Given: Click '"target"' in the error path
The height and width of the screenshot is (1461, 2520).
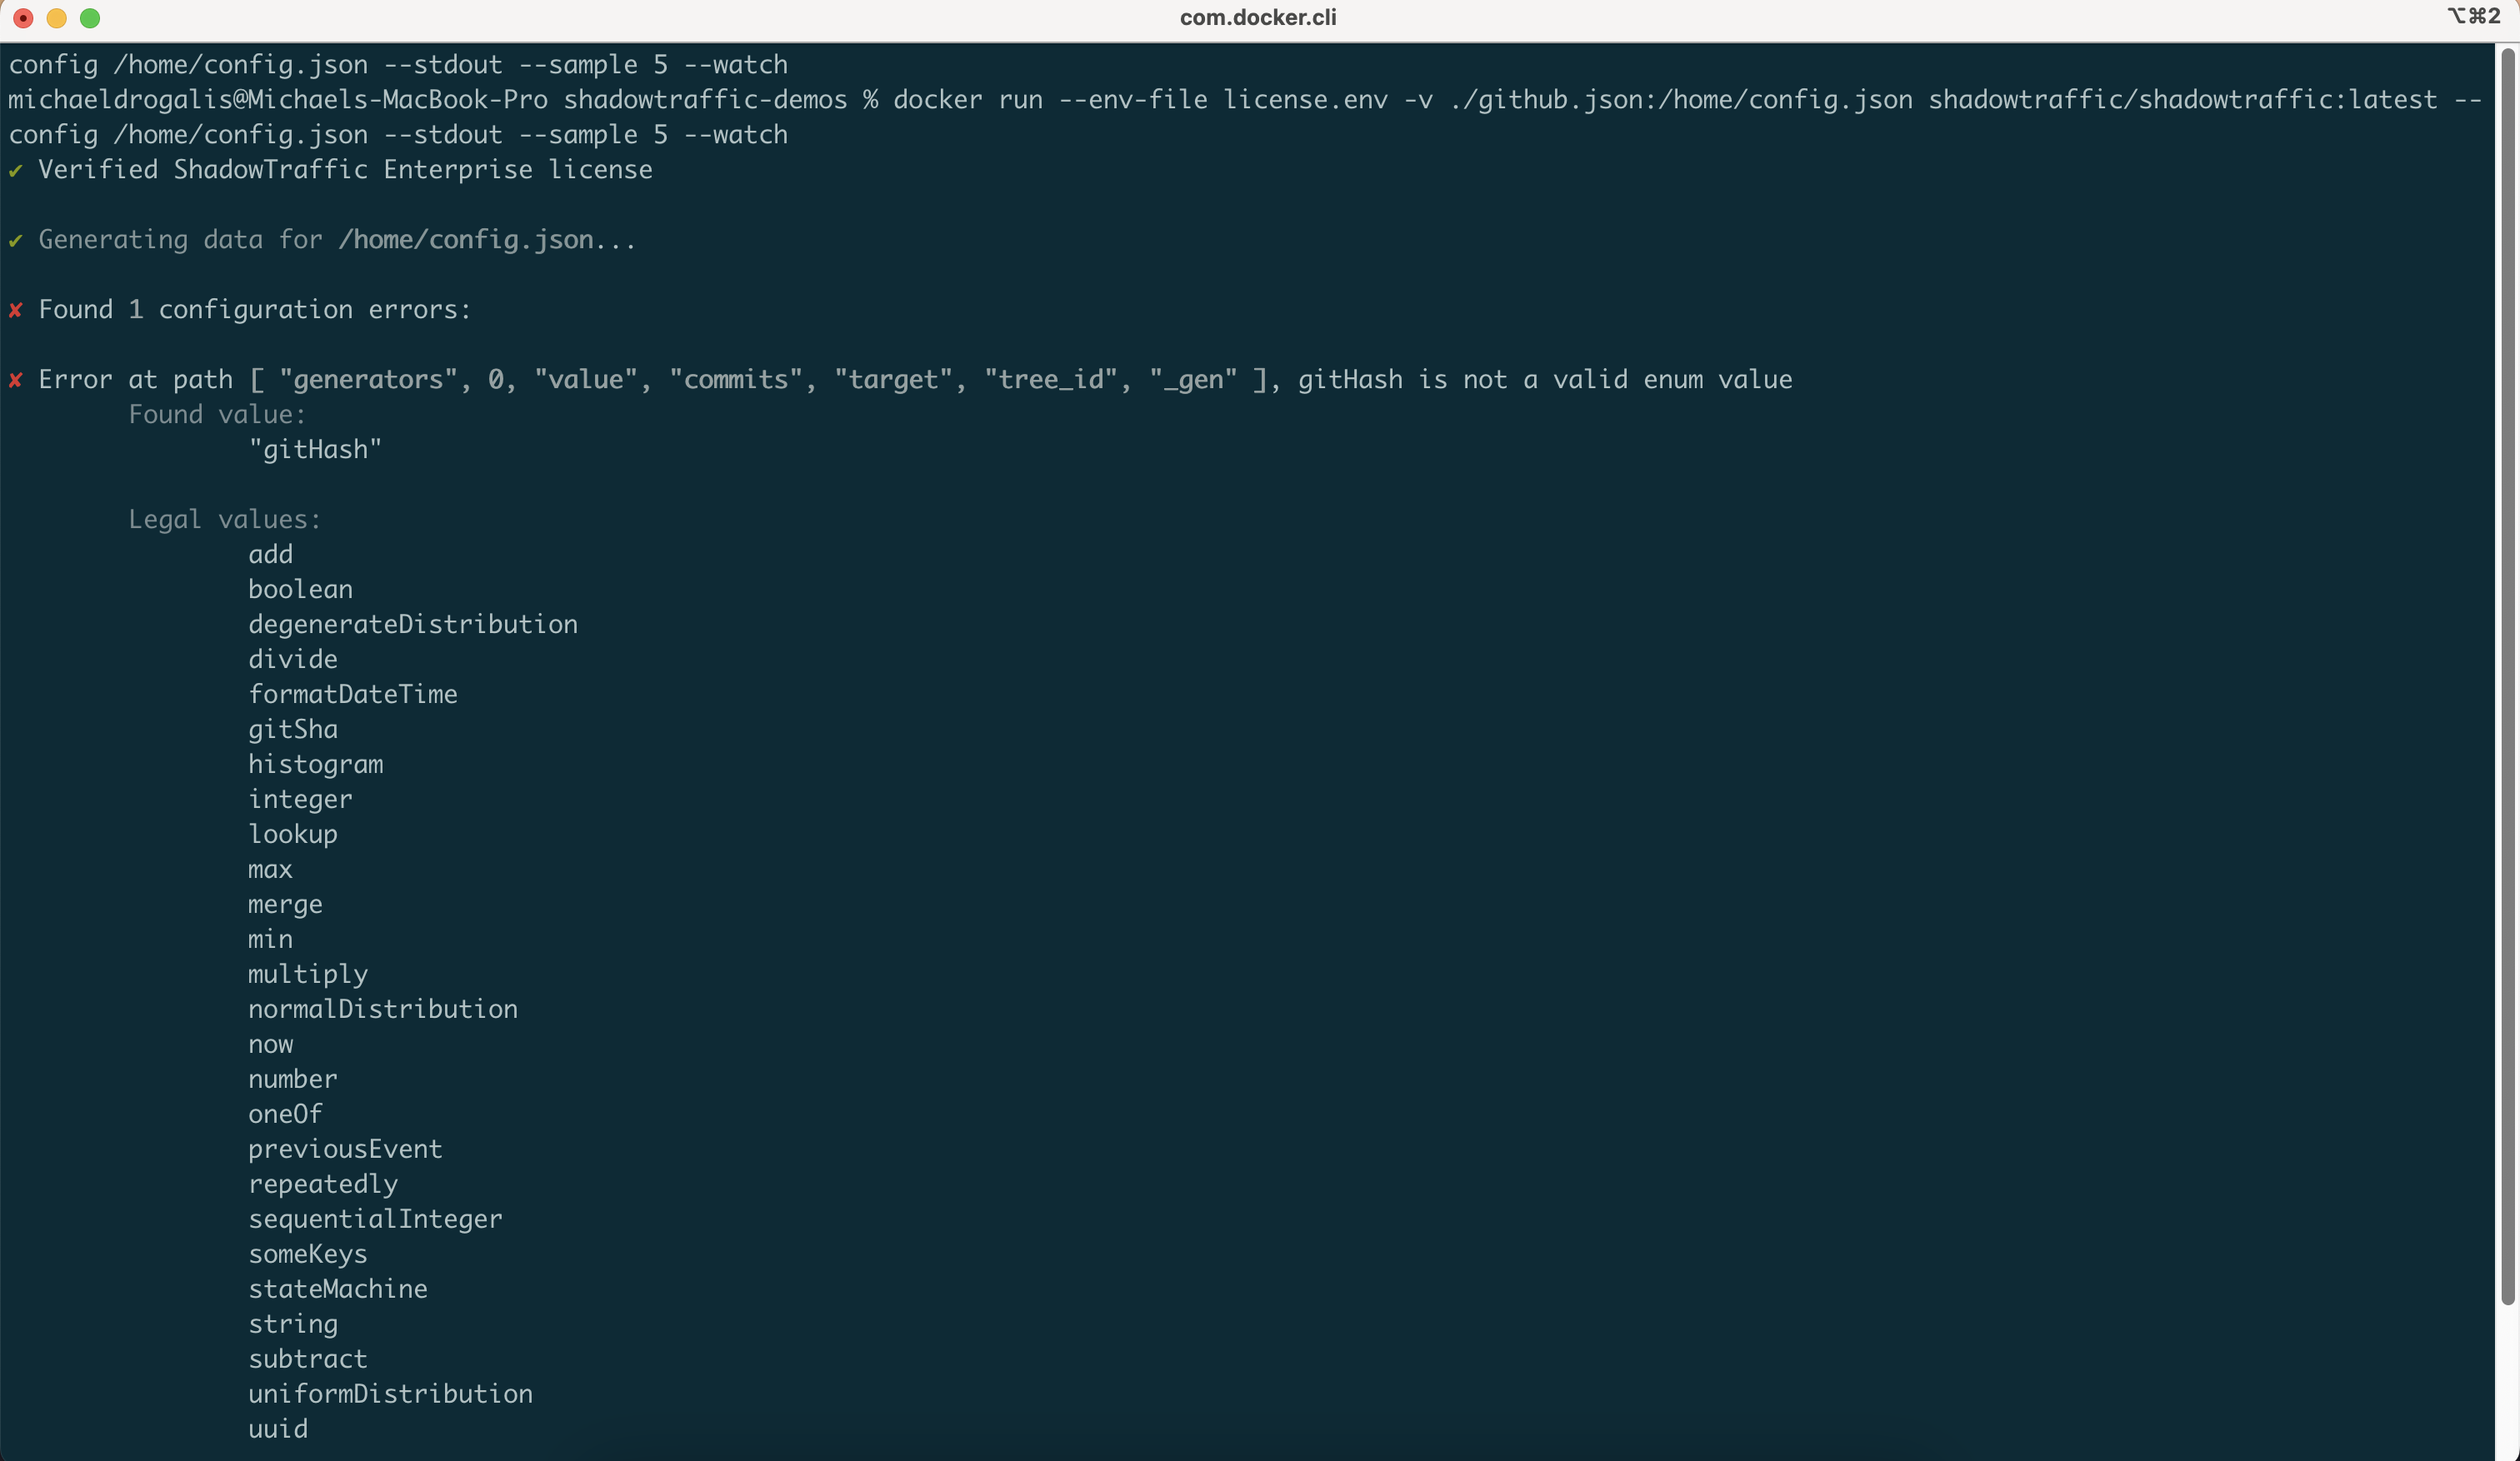Looking at the screenshot, I should (893, 380).
